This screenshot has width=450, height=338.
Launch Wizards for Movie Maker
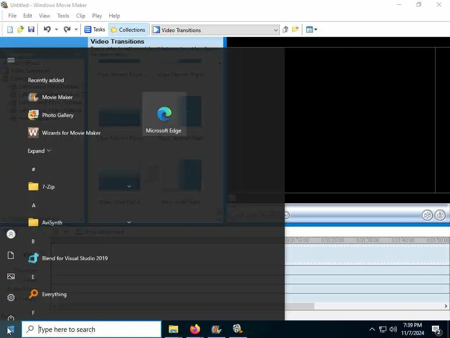point(65,133)
